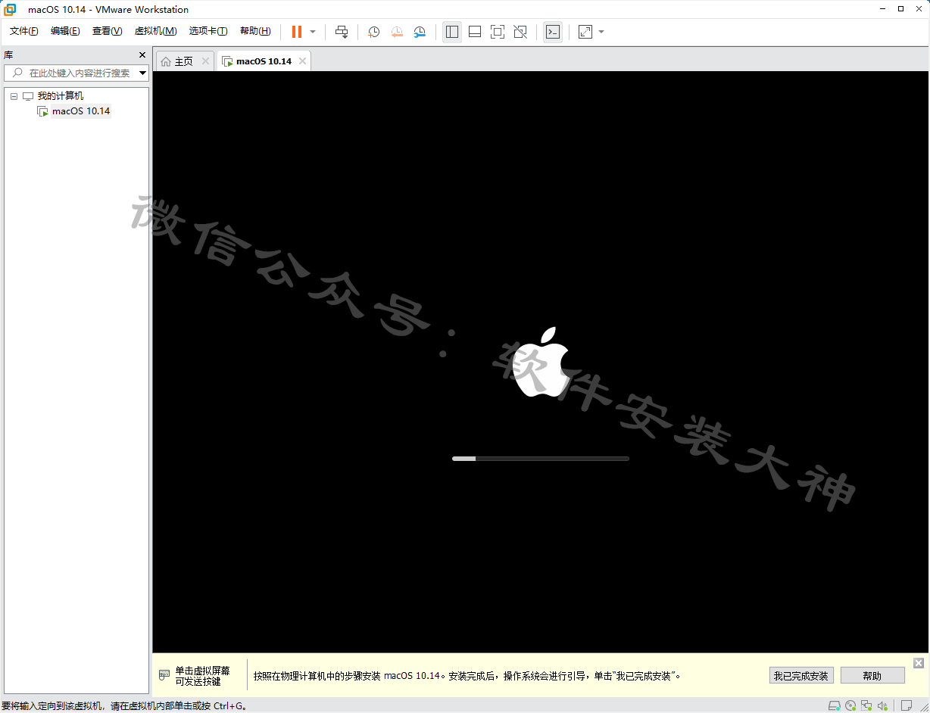This screenshot has width=930, height=713.
Task: Click the sound card status icon
Action: point(882,705)
